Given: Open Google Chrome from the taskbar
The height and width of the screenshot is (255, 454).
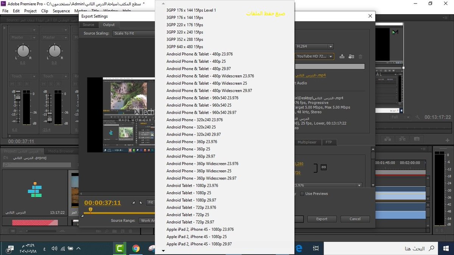Looking at the screenshot, I should pos(136,248).
